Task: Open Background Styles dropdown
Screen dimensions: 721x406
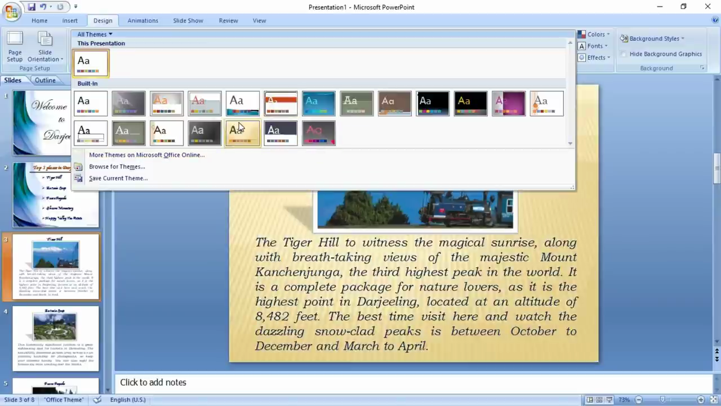Action: 652,38
